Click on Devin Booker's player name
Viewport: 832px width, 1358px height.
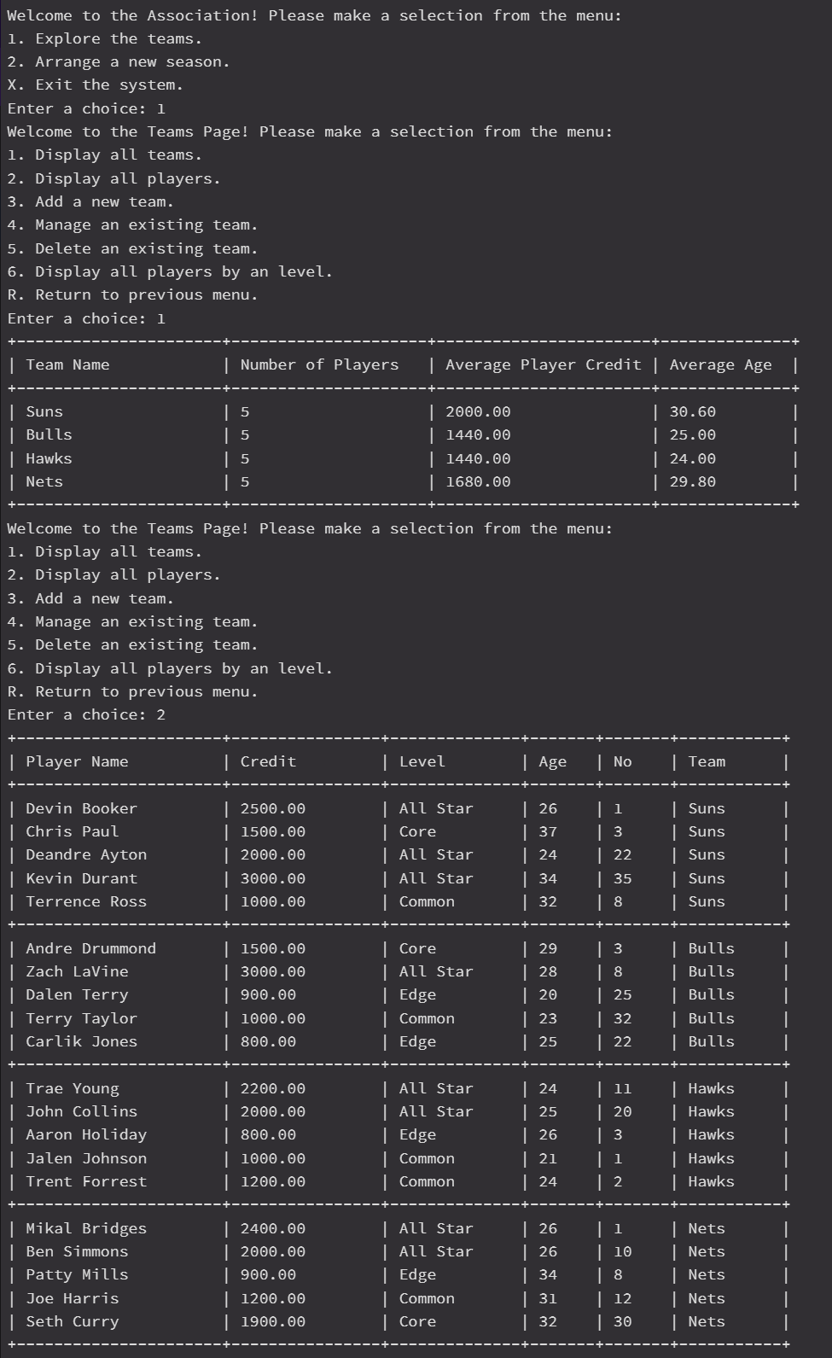81,808
